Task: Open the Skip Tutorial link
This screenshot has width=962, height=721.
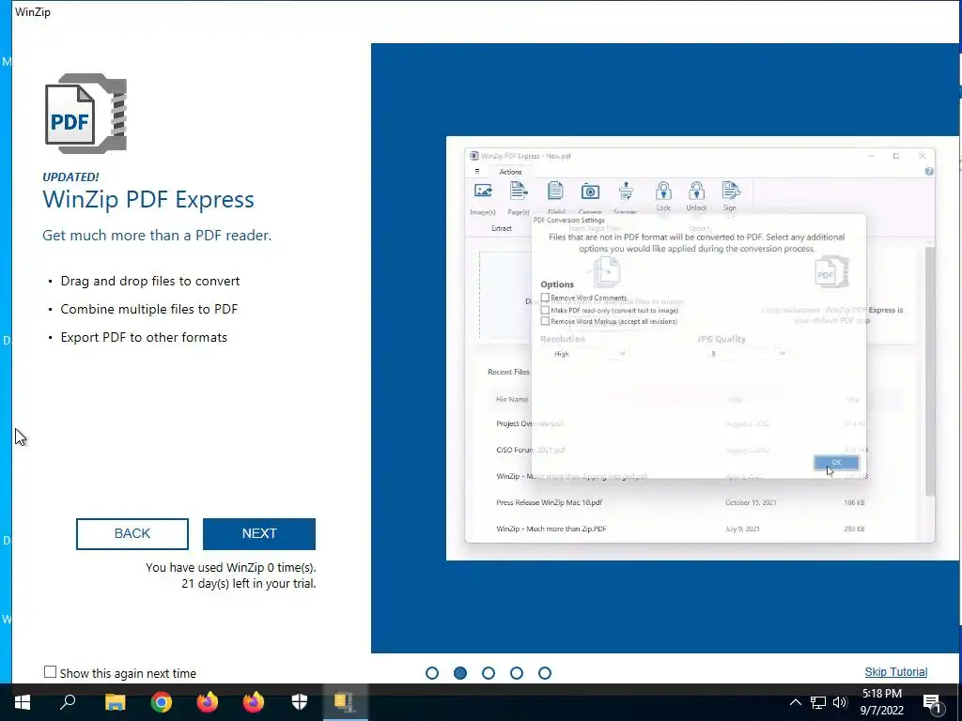Action: pos(895,672)
